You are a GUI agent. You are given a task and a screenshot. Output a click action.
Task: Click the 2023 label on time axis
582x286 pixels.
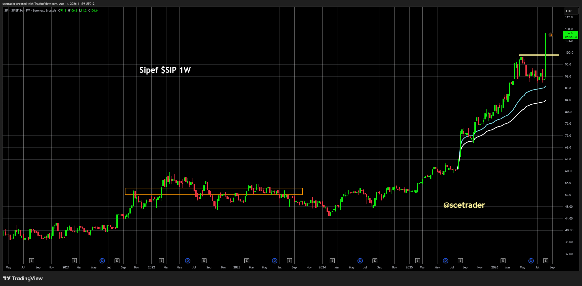click(237, 267)
